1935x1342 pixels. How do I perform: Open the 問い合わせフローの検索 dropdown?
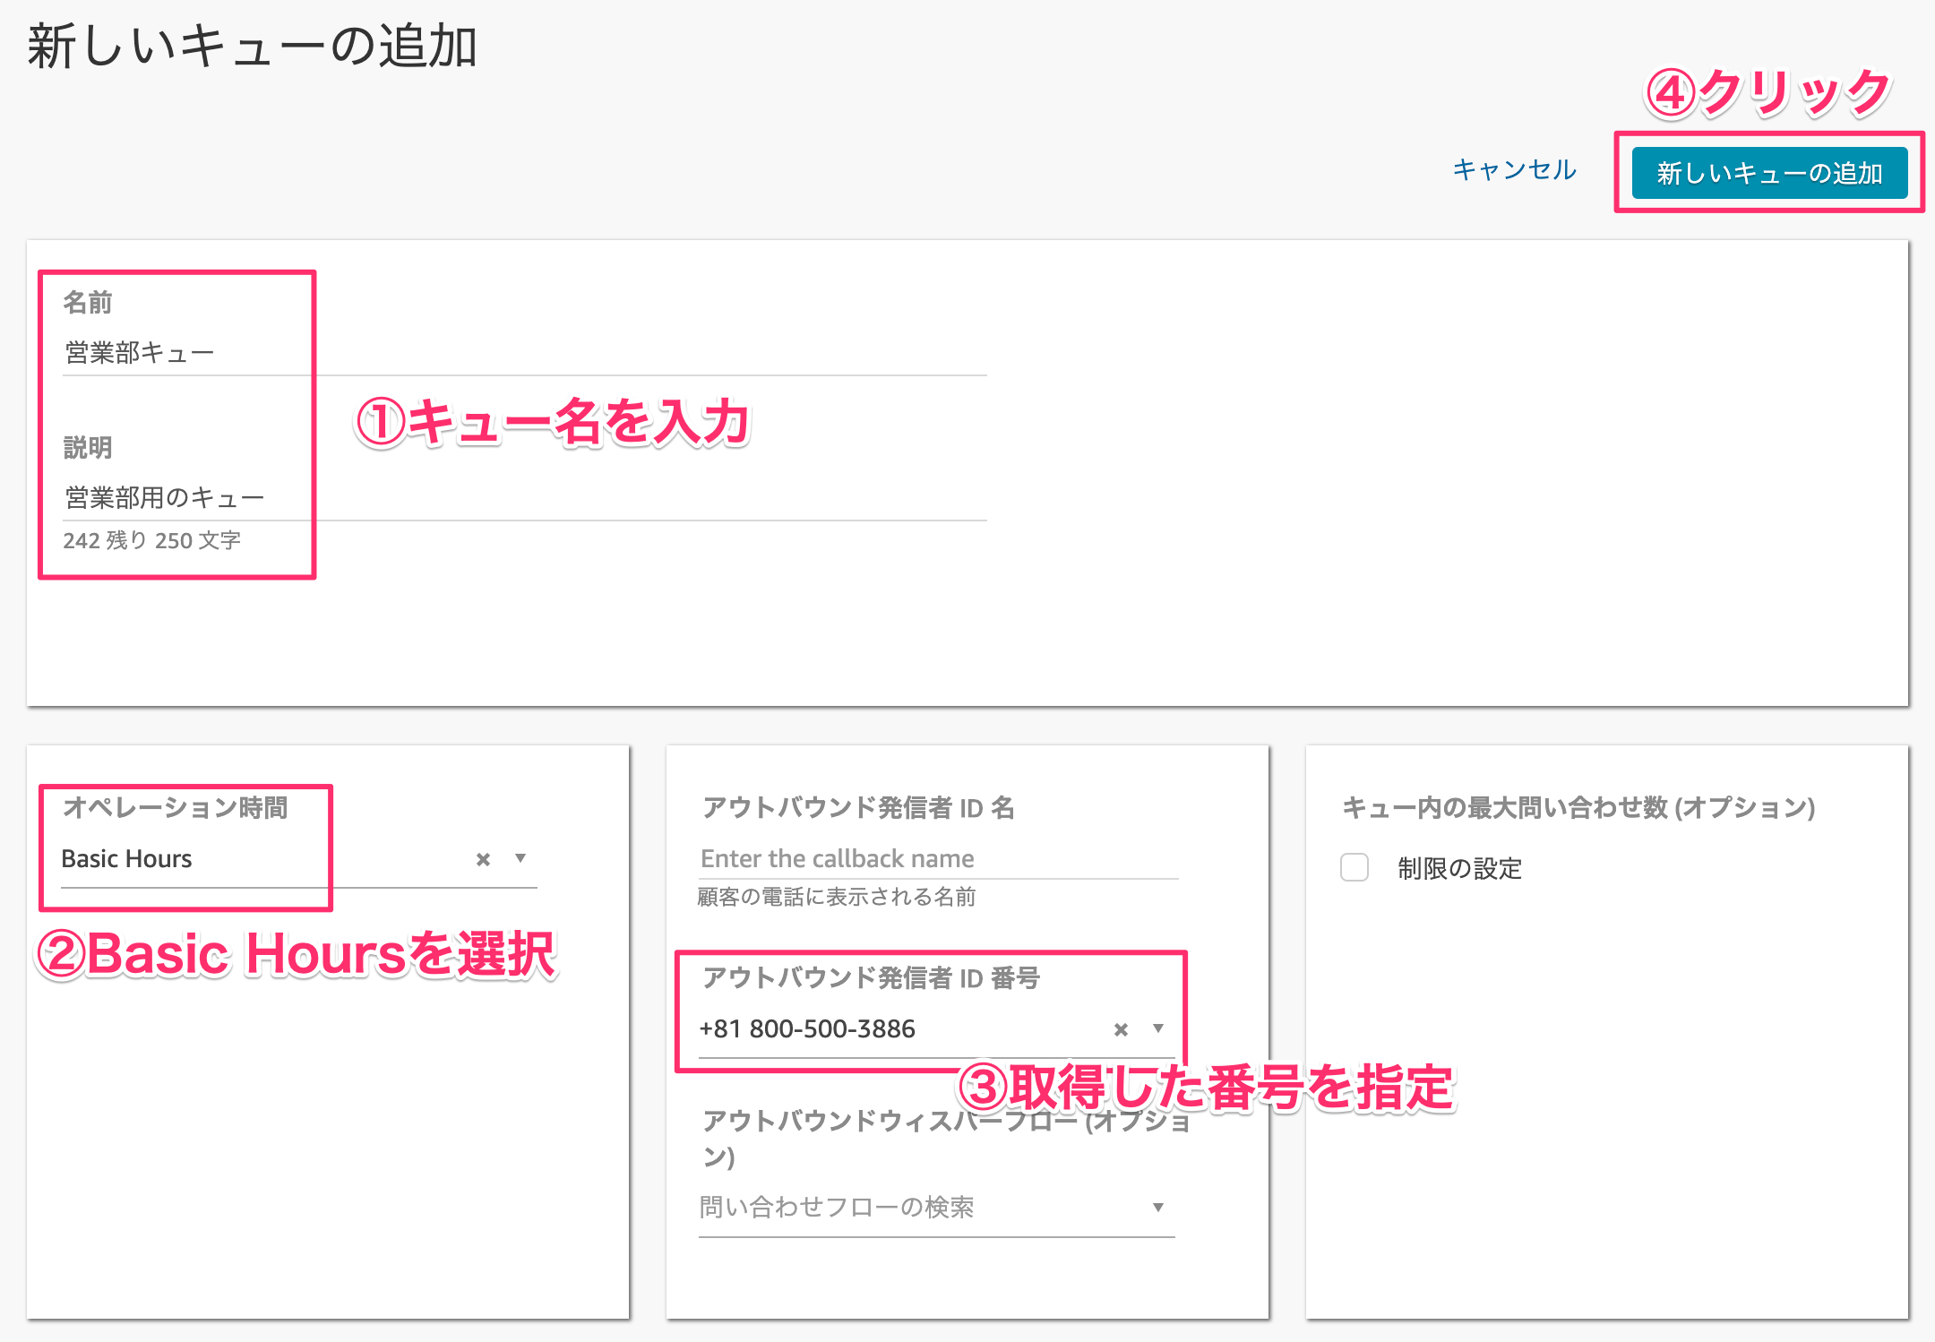(937, 1208)
